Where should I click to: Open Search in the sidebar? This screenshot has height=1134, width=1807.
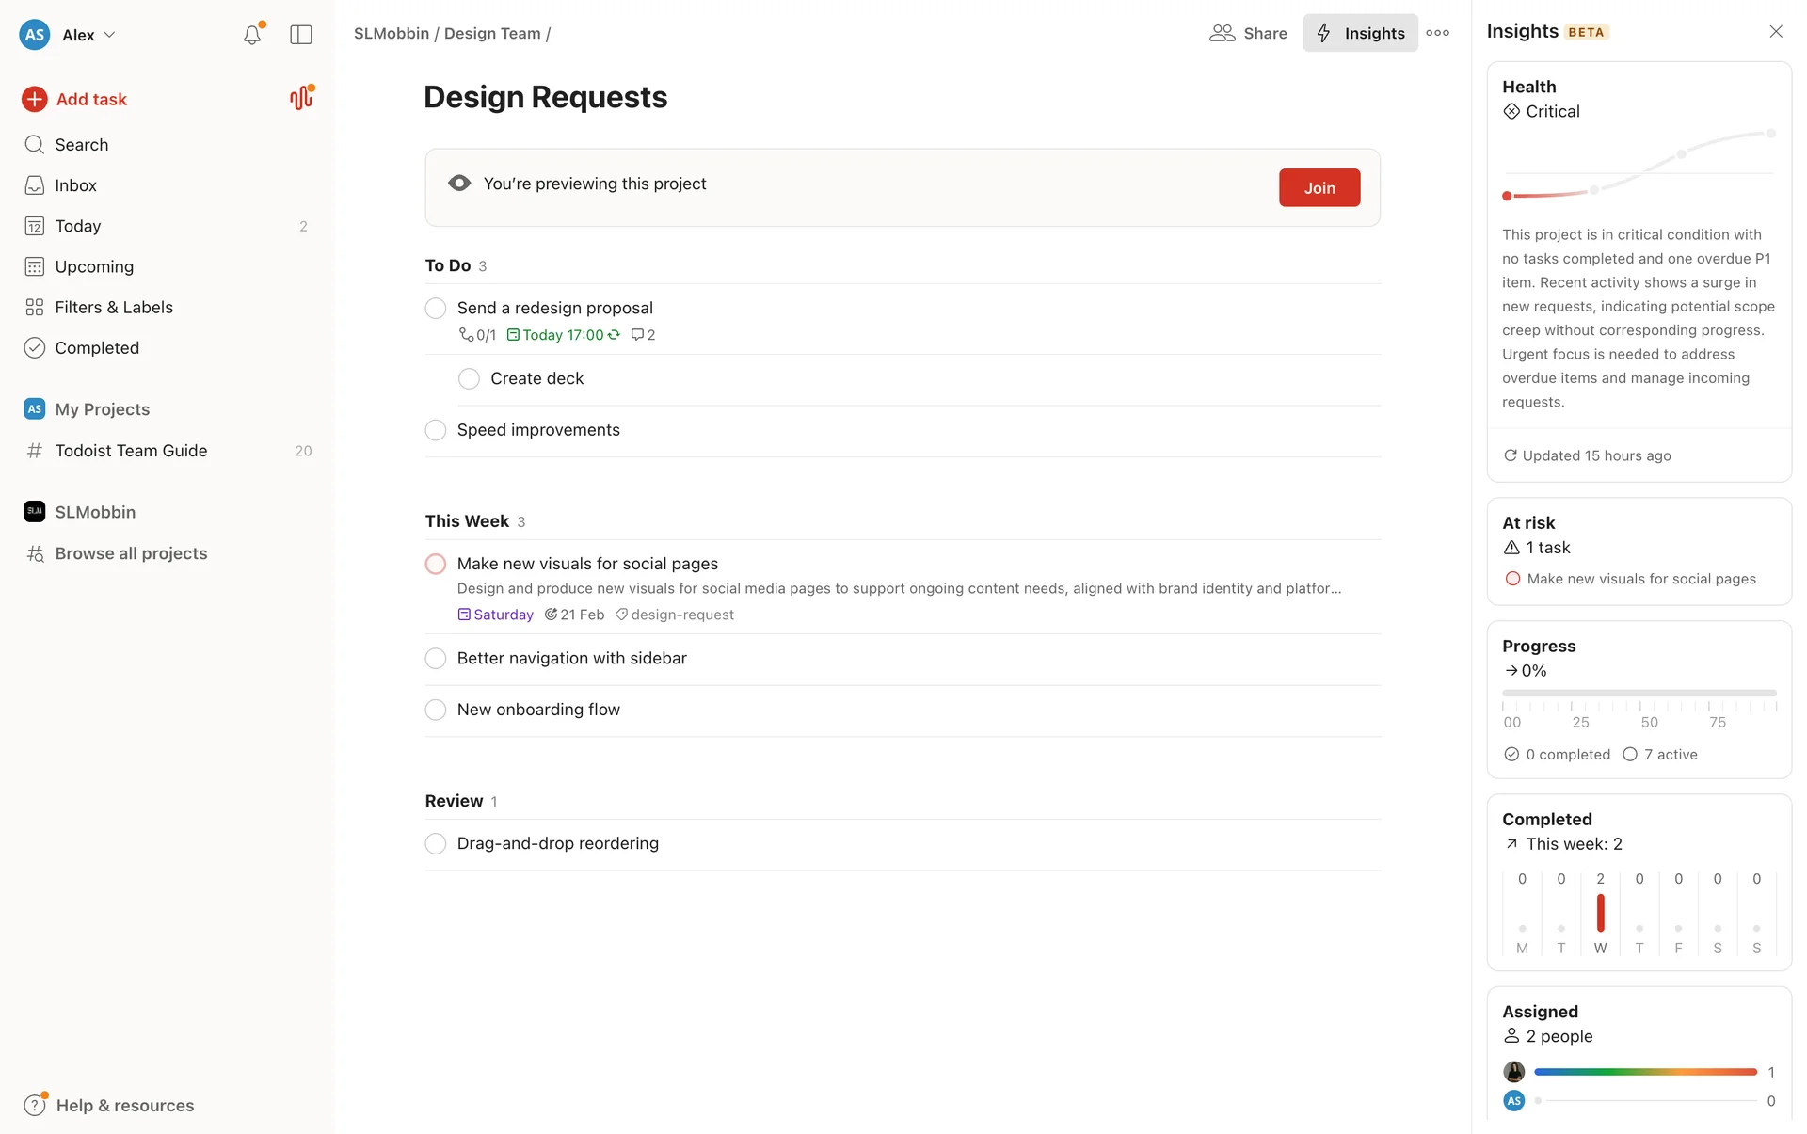81,145
